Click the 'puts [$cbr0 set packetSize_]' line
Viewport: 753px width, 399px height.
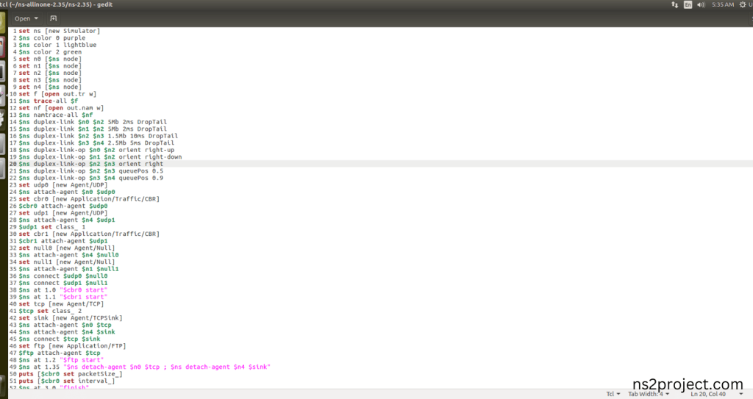[x=71, y=373]
